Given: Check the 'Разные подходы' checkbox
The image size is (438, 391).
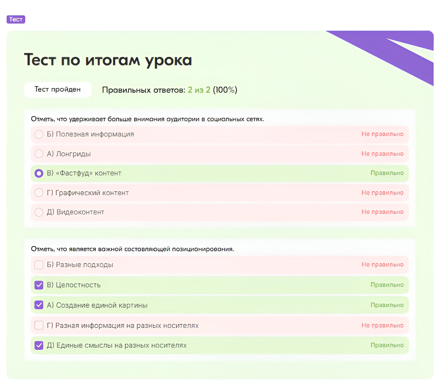Looking at the screenshot, I should click(39, 265).
